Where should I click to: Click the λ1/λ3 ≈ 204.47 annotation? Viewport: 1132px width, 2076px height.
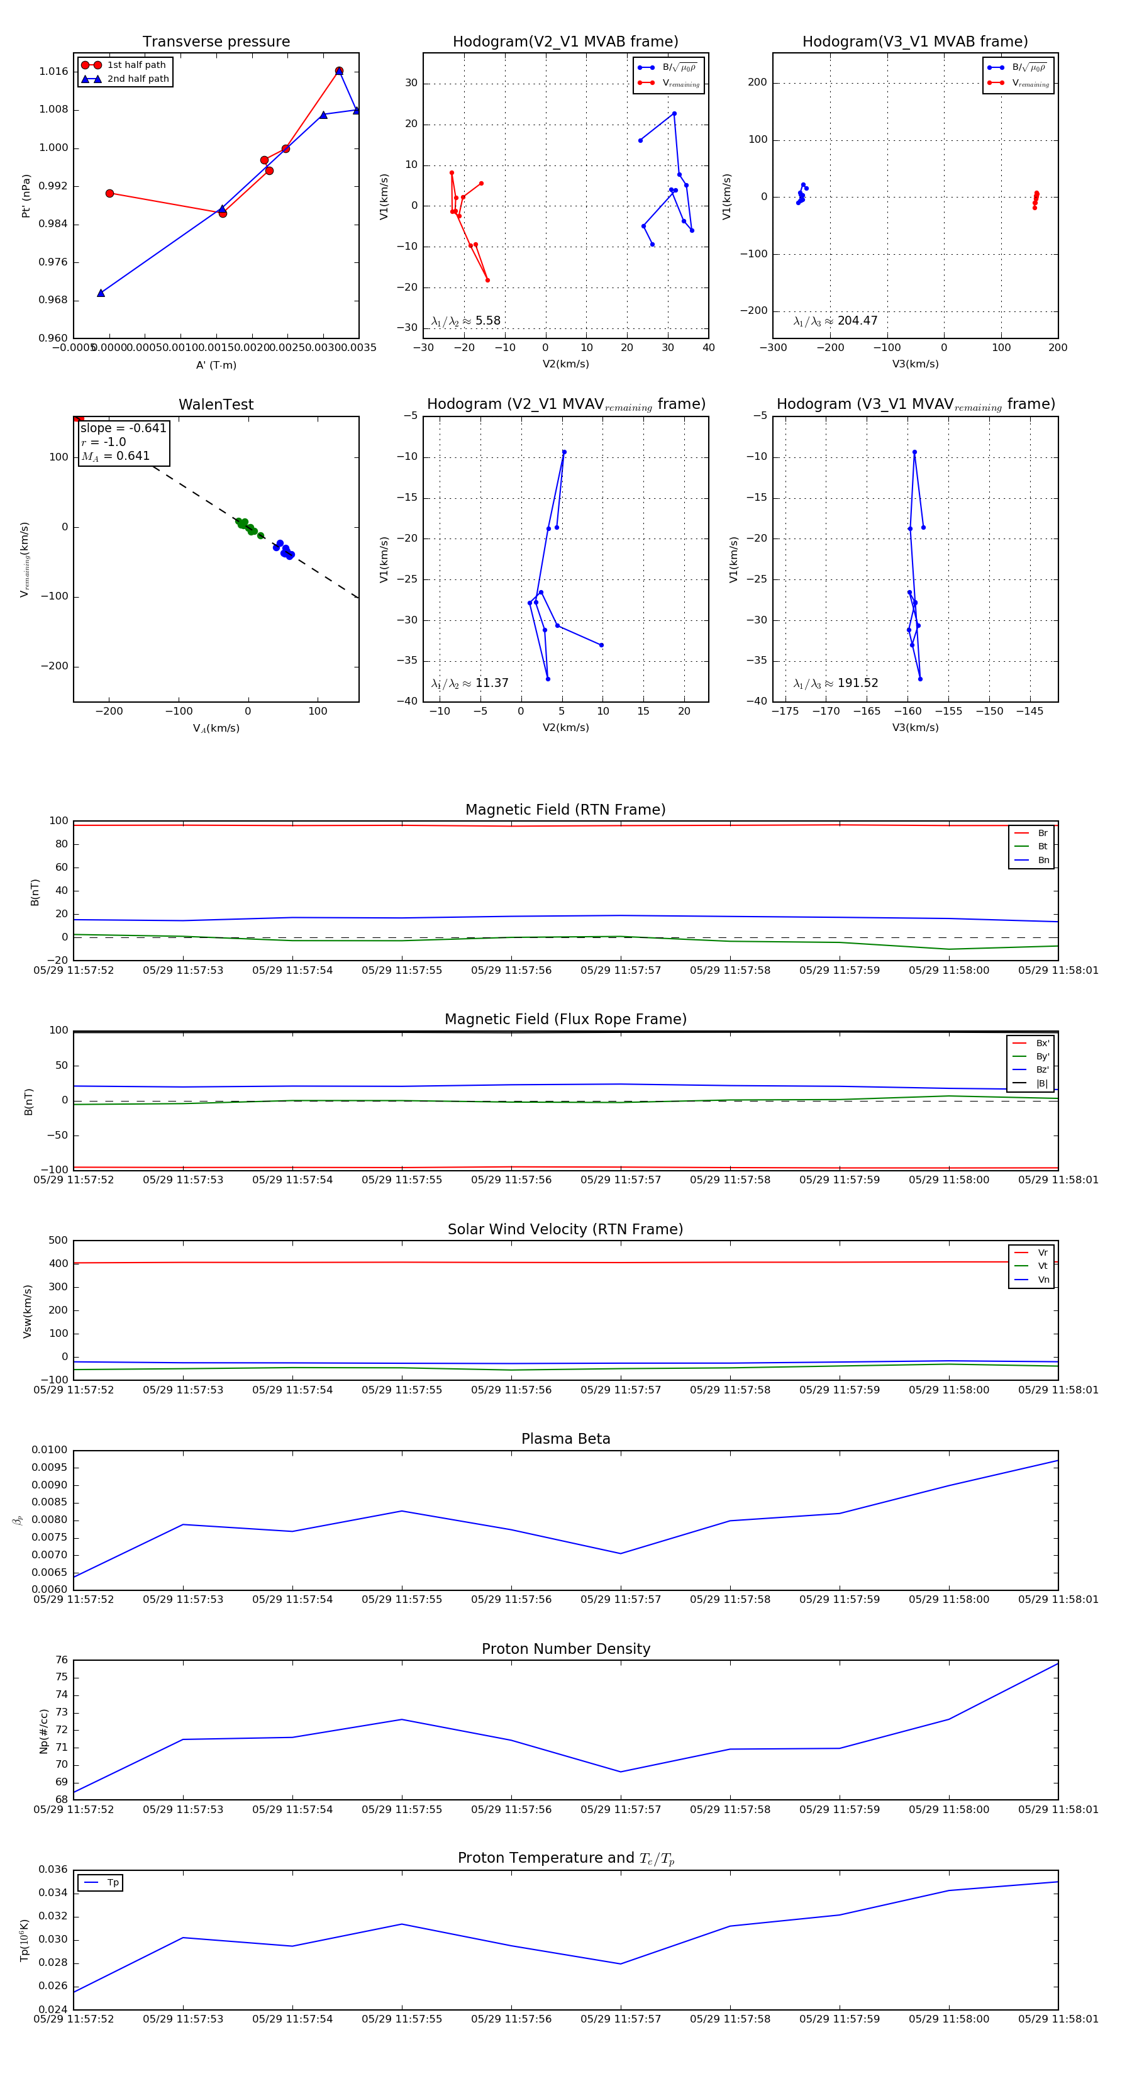coord(836,321)
